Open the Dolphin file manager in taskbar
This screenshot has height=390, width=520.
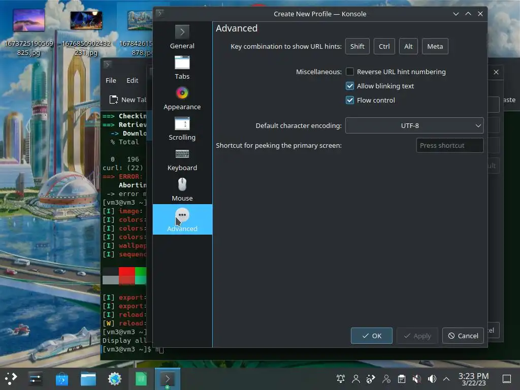click(88, 379)
